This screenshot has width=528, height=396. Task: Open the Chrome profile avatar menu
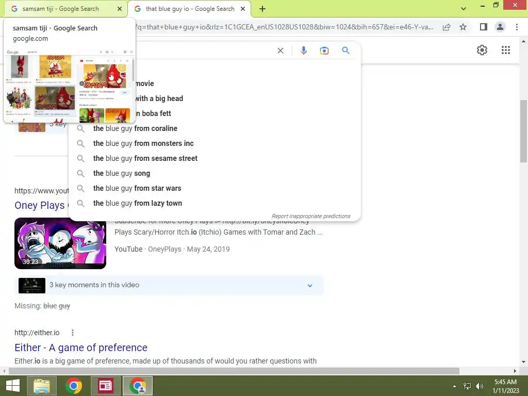(x=500, y=27)
